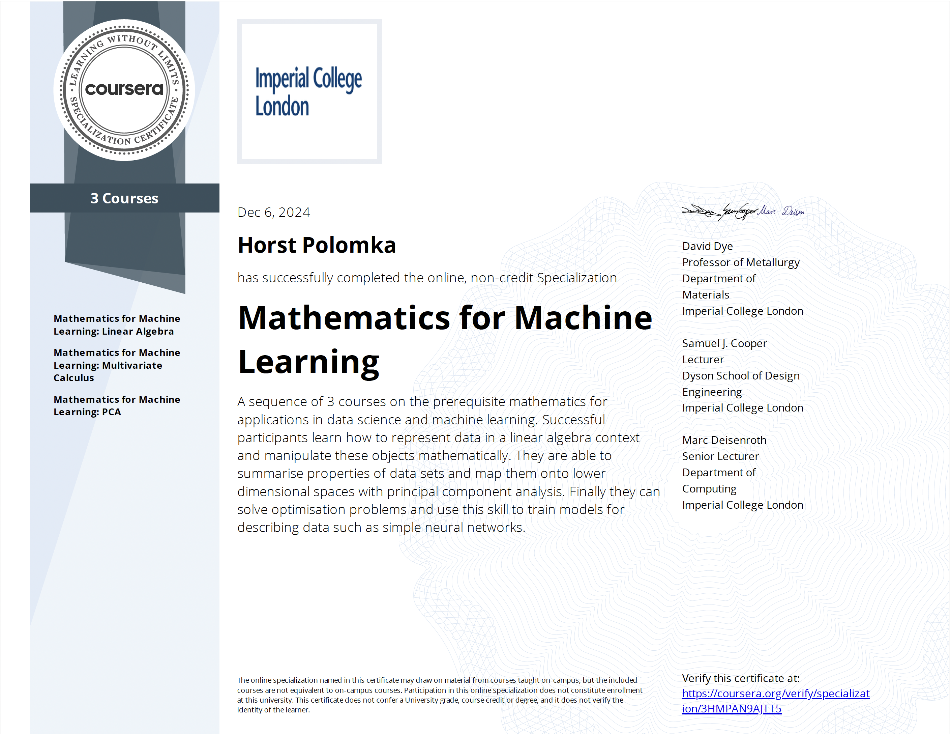The image size is (950, 734).
Task: Click the date 'Dec 6, 2024'
Action: 274,212
